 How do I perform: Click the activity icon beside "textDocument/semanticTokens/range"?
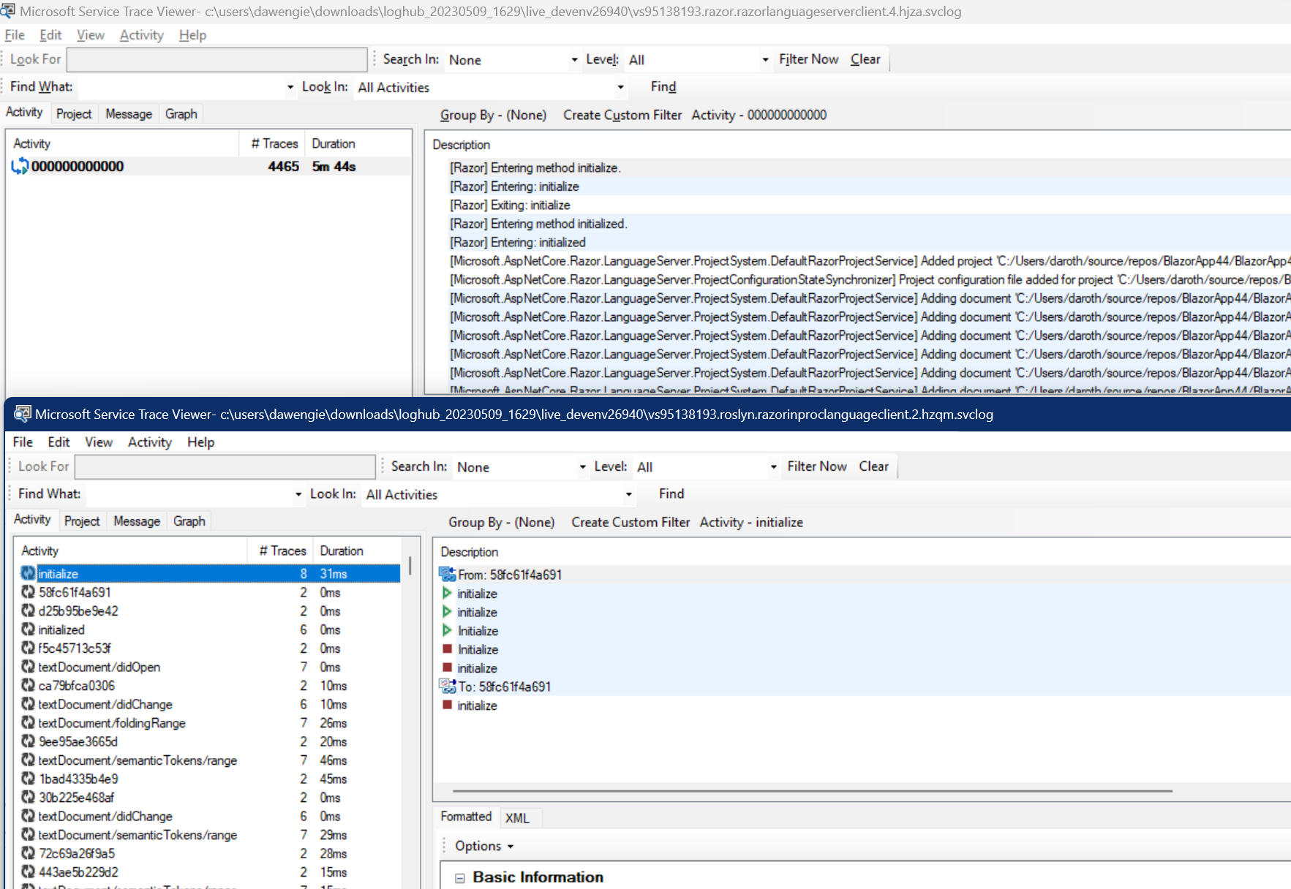tap(28, 760)
